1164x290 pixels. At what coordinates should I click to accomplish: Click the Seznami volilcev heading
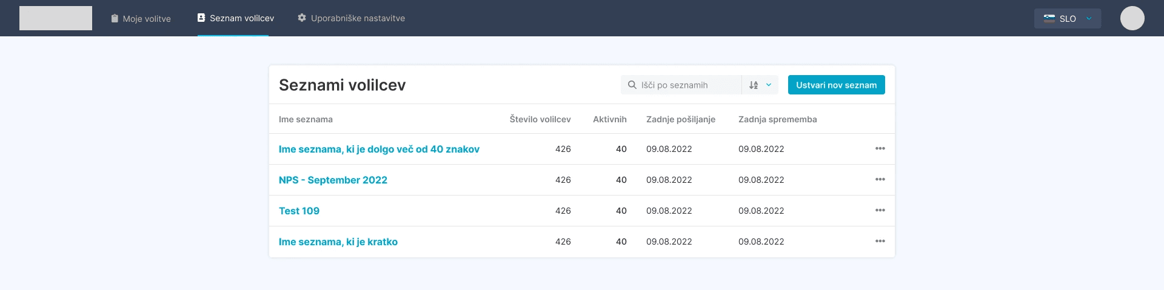343,85
